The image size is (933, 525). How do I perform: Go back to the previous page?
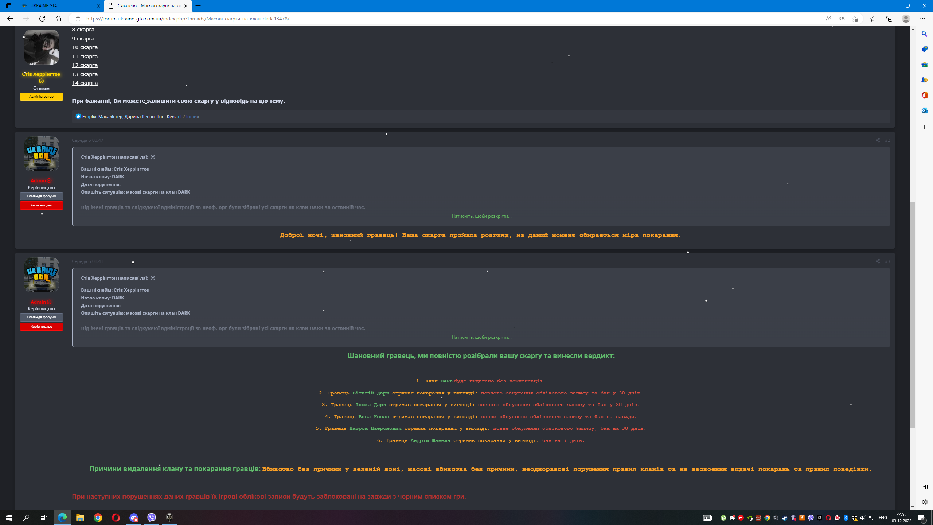tap(10, 19)
